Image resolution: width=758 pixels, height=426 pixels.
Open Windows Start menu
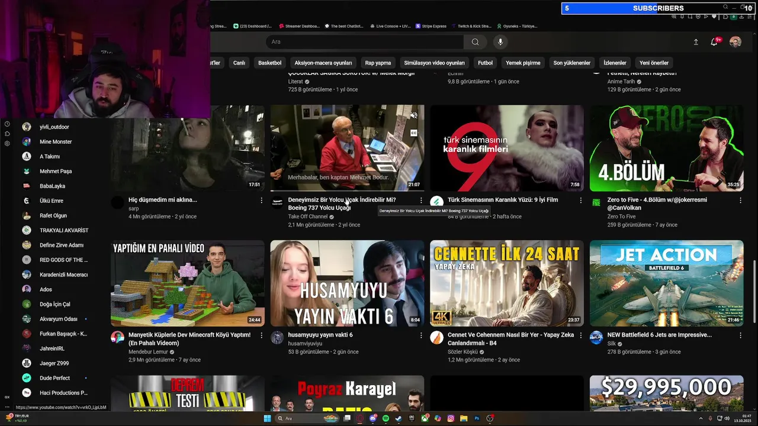(x=267, y=418)
